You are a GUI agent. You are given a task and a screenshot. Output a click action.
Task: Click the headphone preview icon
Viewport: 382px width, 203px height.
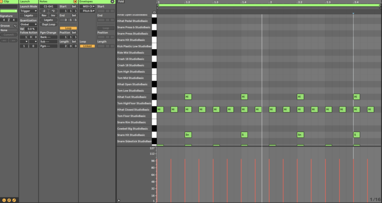pos(154,12)
